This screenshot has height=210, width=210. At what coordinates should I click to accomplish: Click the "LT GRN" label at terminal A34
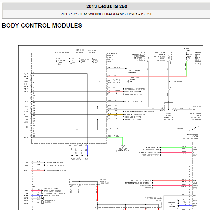tap(117, 136)
